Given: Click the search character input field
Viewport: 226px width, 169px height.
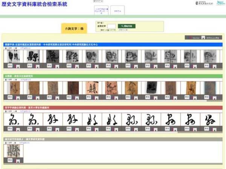Looking at the screenshot, I should pyautogui.click(x=111, y=26).
